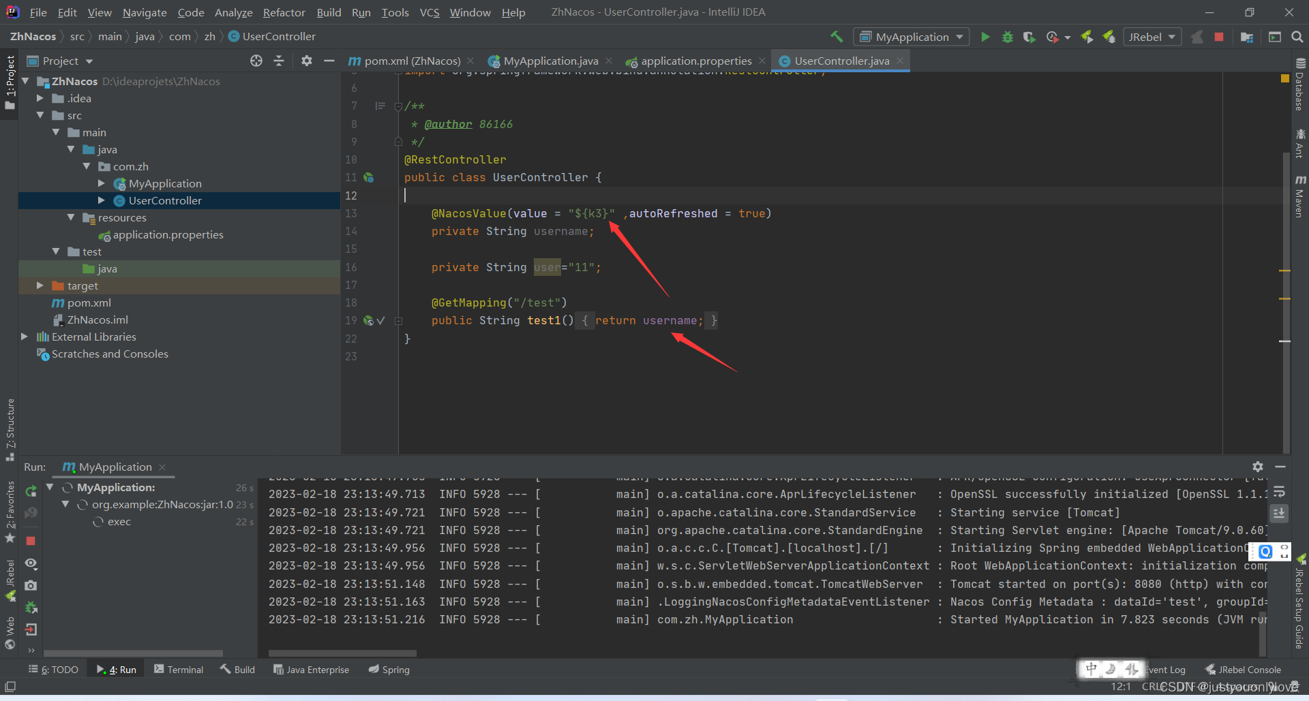Open the Java Enterprise tool window

pos(311,670)
